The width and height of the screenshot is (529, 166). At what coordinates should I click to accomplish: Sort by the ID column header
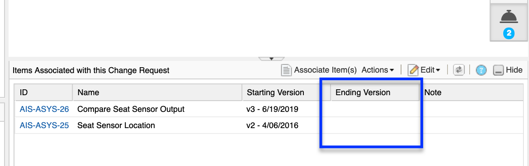click(x=43, y=92)
